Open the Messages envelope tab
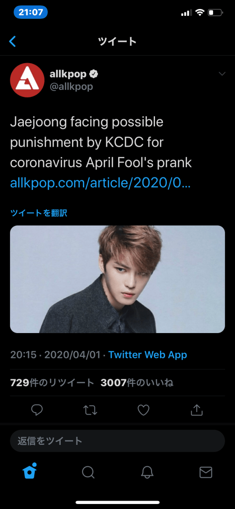The width and height of the screenshot is (235, 509). [x=206, y=472]
